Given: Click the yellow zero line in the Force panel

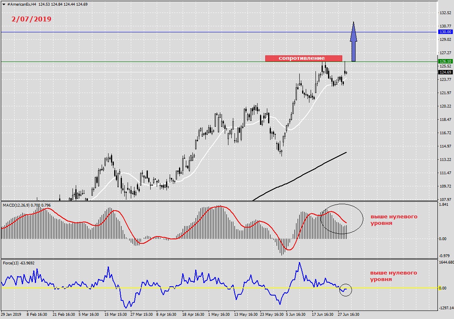Looking at the screenshot, I should (x=202, y=288).
